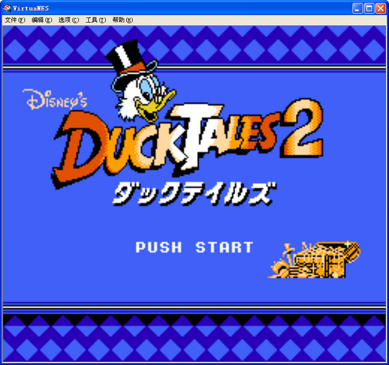Screen dimensions: 389x365
Task: Click Scrooge McDuck's character sprite
Action: click(141, 81)
